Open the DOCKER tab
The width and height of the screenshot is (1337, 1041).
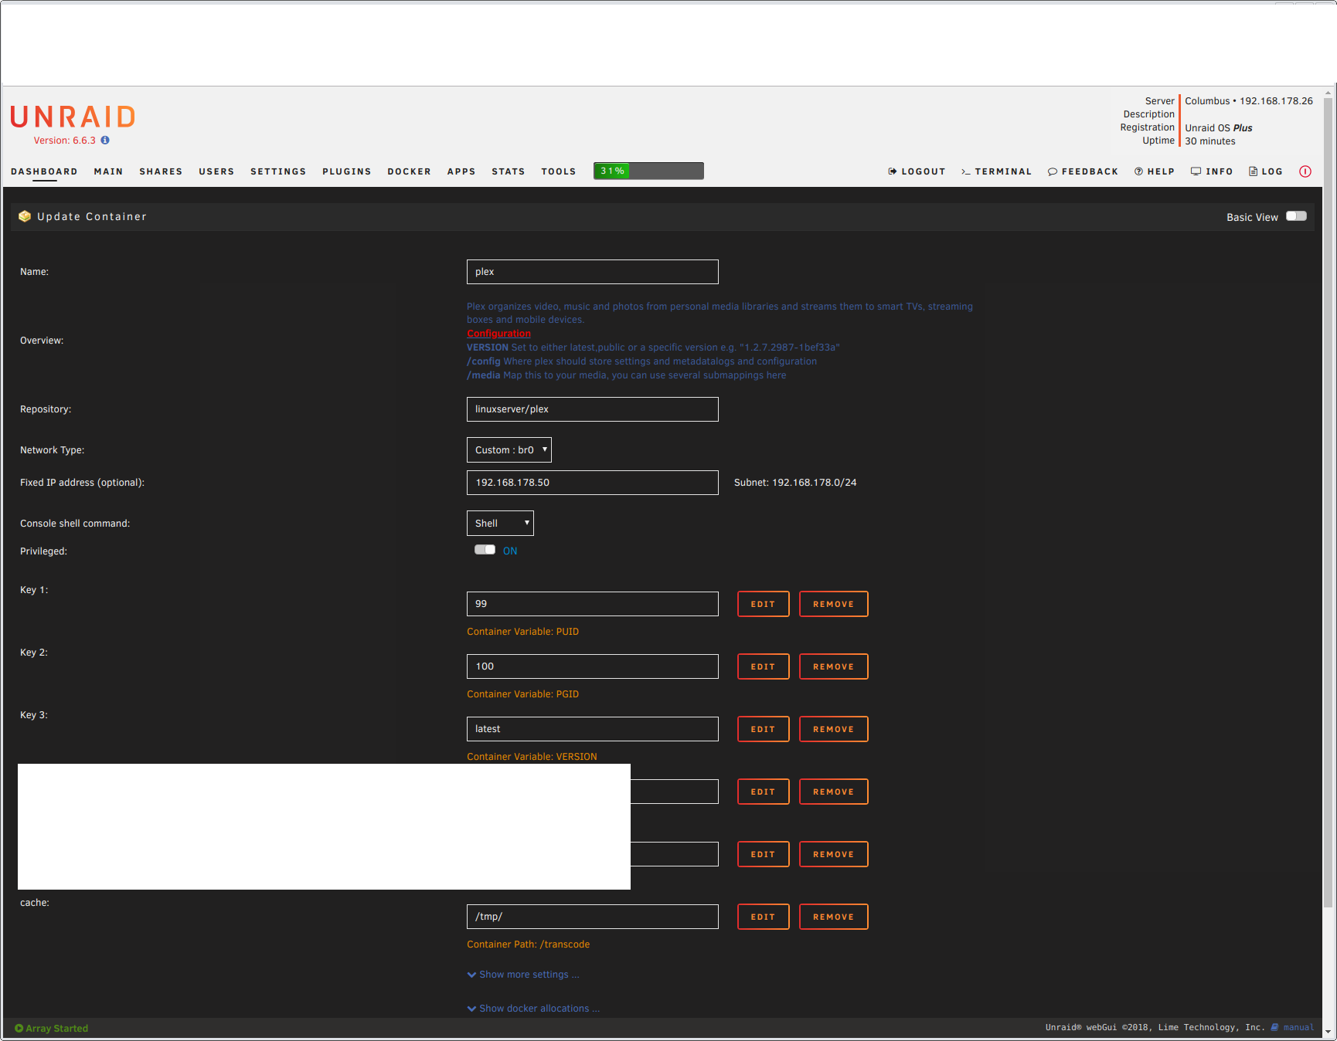[x=410, y=171]
